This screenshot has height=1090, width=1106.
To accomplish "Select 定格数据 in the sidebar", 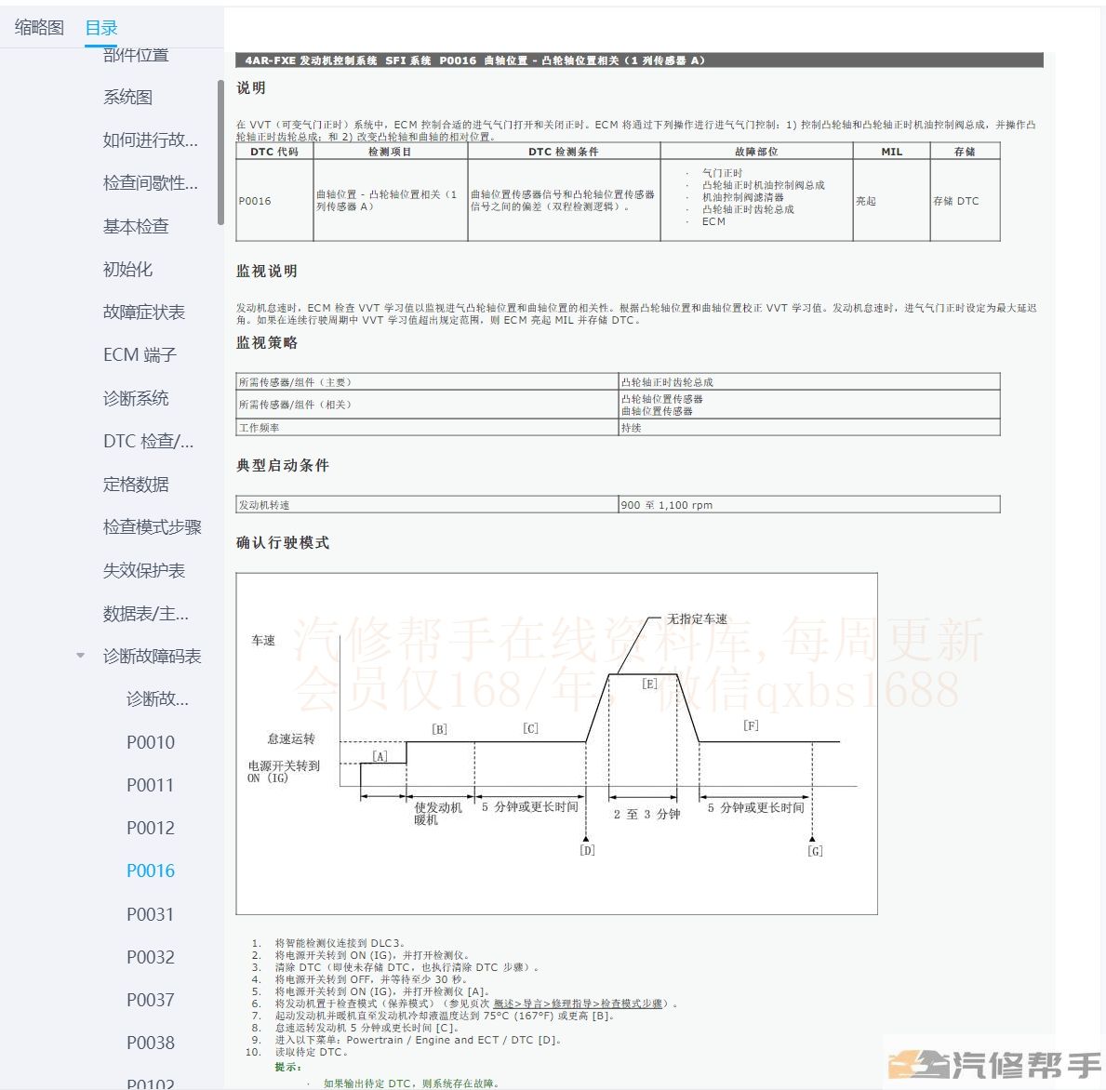I will tap(136, 485).
